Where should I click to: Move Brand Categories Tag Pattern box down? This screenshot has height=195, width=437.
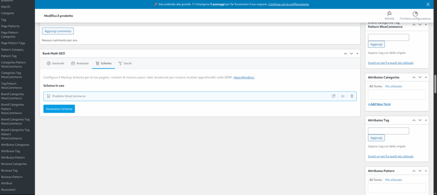point(420,25)
